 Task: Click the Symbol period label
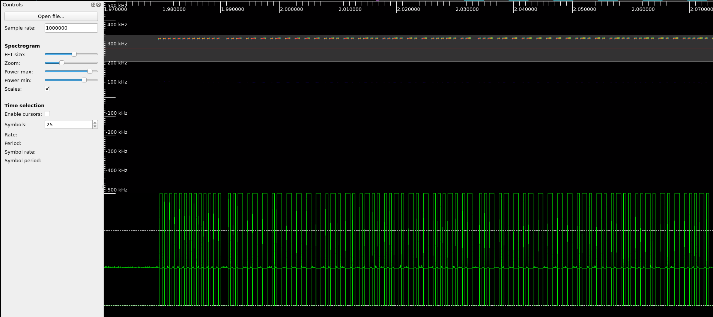pyautogui.click(x=23, y=161)
